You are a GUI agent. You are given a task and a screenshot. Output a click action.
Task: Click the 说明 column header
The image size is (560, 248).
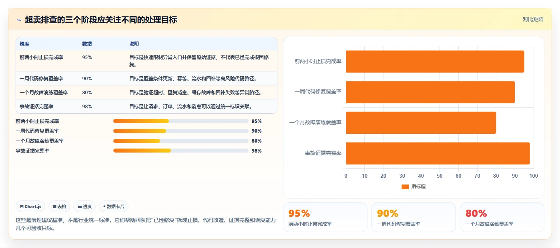point(134,44)
